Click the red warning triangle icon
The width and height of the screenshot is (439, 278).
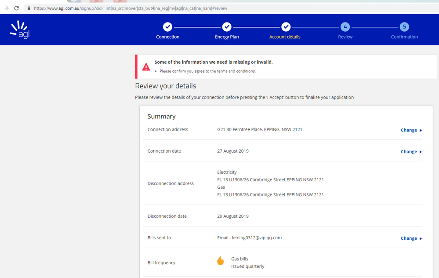tap(146, 67)
